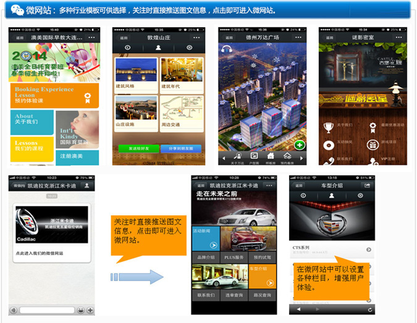417x323 pixels.
Task: Open the ··· menu on 敦煌山庄 screen
Action: click(x=196, y=38)
